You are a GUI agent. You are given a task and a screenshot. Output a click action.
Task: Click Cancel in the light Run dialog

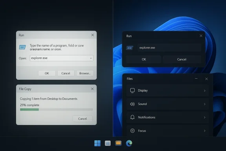coord(66,73)
